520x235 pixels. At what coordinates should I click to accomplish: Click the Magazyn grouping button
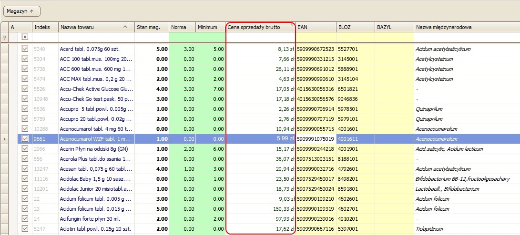click(x=20, y=10)
